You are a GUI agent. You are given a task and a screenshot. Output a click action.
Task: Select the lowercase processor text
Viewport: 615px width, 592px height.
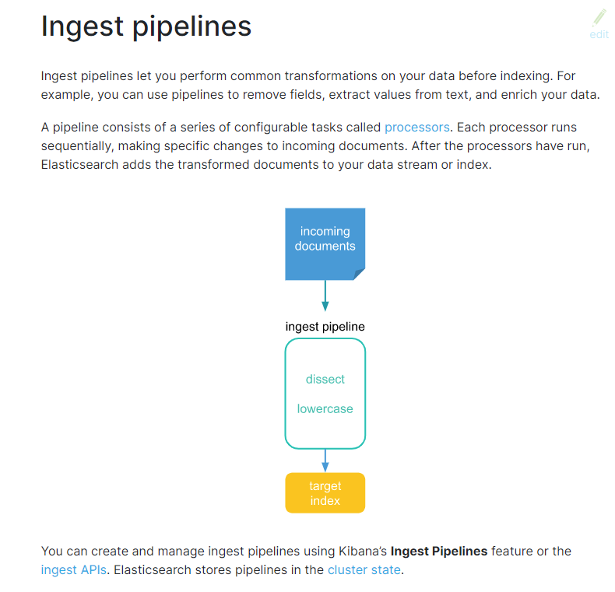coord(325,409)
